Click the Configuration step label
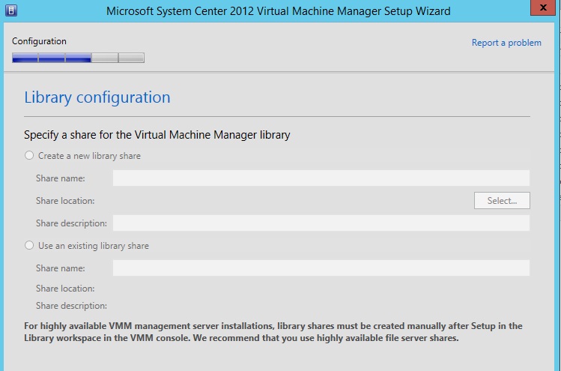This screenshot has height=371, width=561. (39, 41)
